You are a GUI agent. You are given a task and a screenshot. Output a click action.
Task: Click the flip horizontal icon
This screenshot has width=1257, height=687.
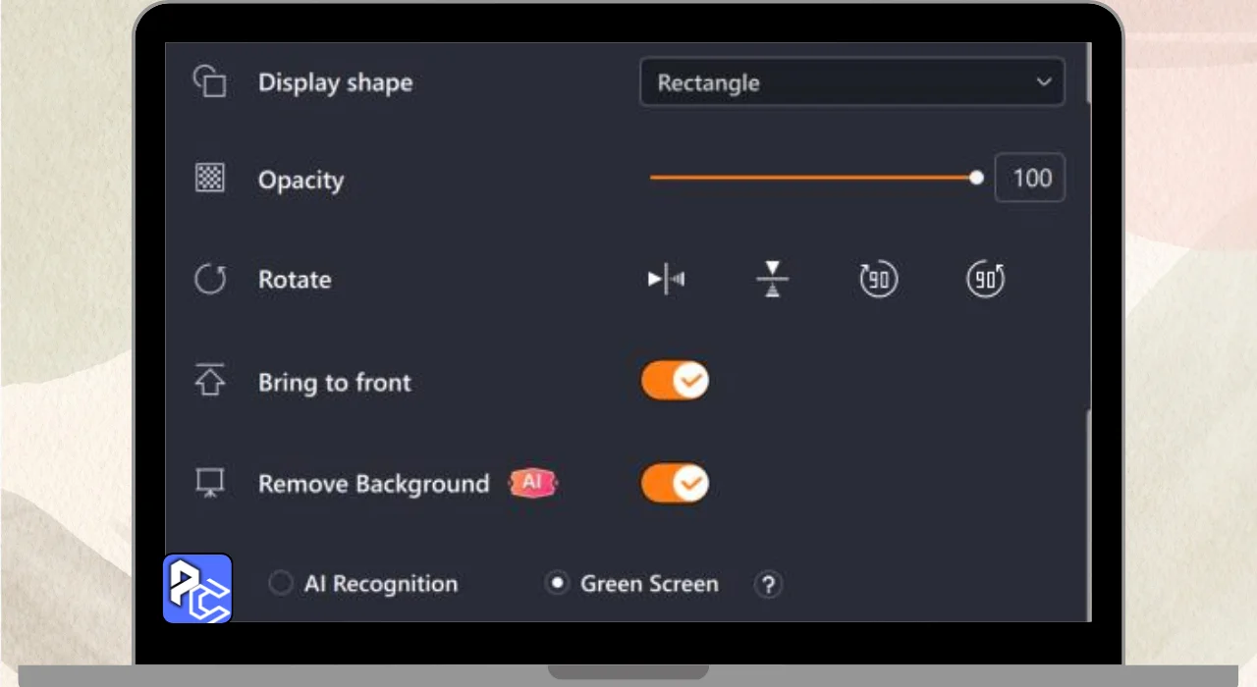[667, 280]
